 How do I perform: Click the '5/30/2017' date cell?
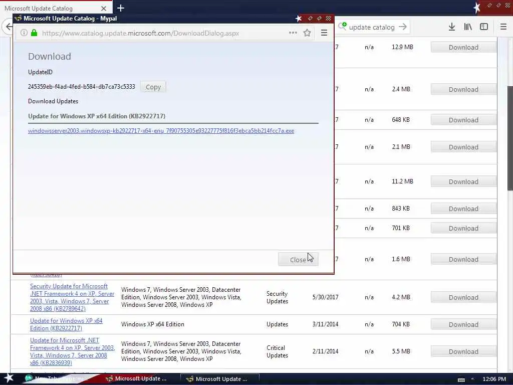tap(325, 297)
